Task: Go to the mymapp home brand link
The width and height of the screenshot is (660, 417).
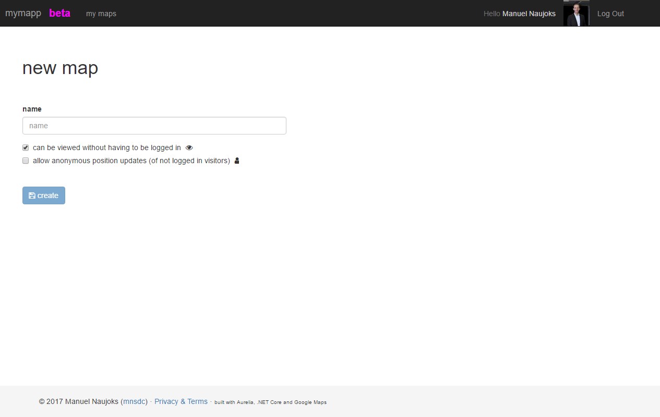Action: [23, 14]
